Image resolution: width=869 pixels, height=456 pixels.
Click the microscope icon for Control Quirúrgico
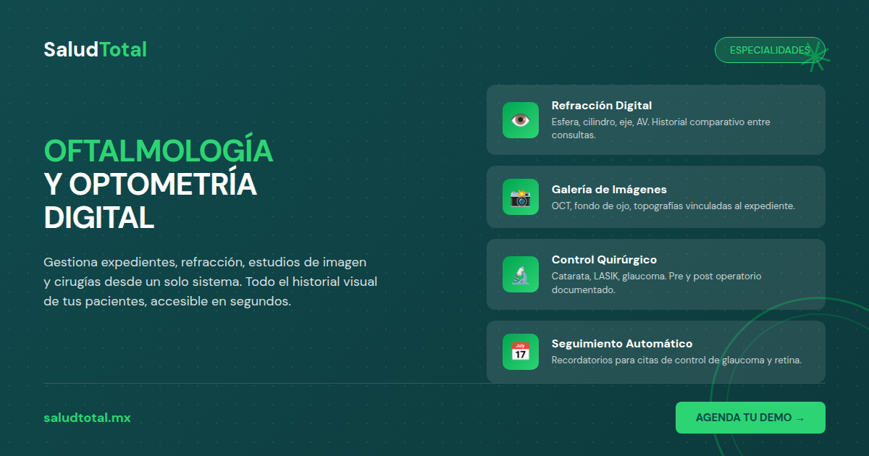520,274
